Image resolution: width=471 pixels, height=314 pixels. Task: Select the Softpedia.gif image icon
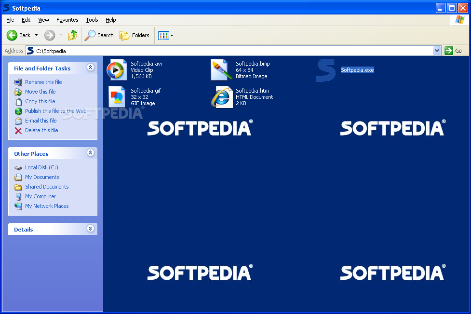click(x=117, y=97)
